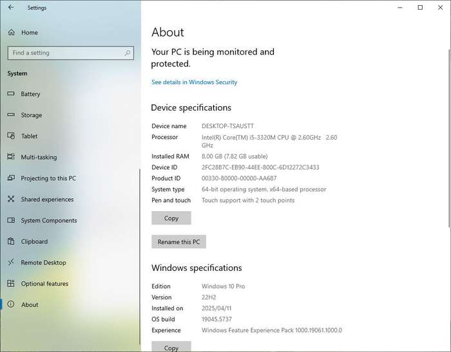Minimize the Settings window
This screenshot has width=451, height=352.
[x=400, y=8]
